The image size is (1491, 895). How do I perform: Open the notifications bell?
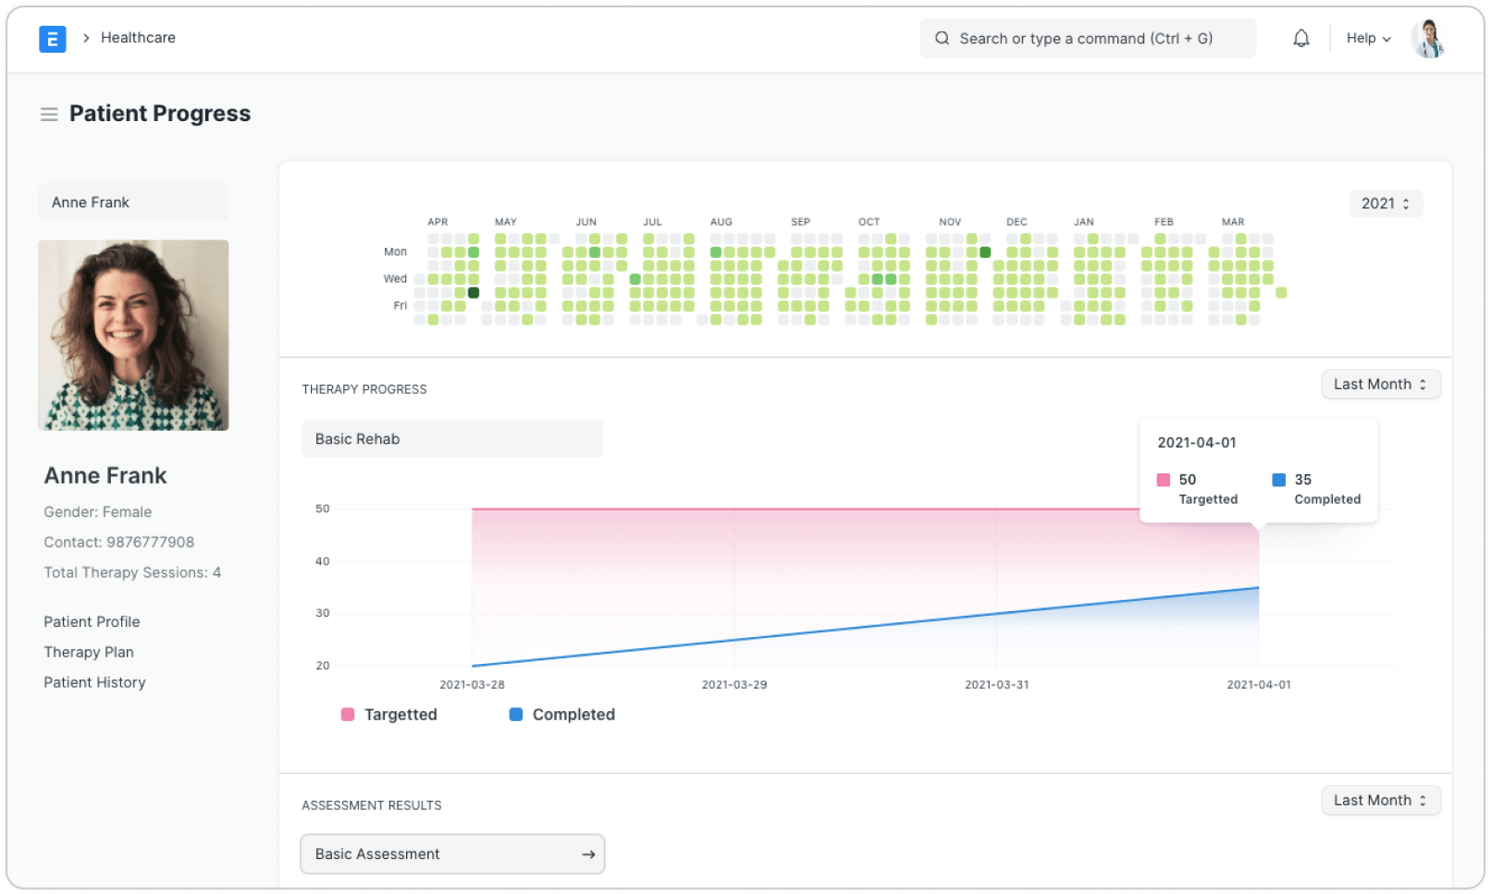[x=1300, y=39]
